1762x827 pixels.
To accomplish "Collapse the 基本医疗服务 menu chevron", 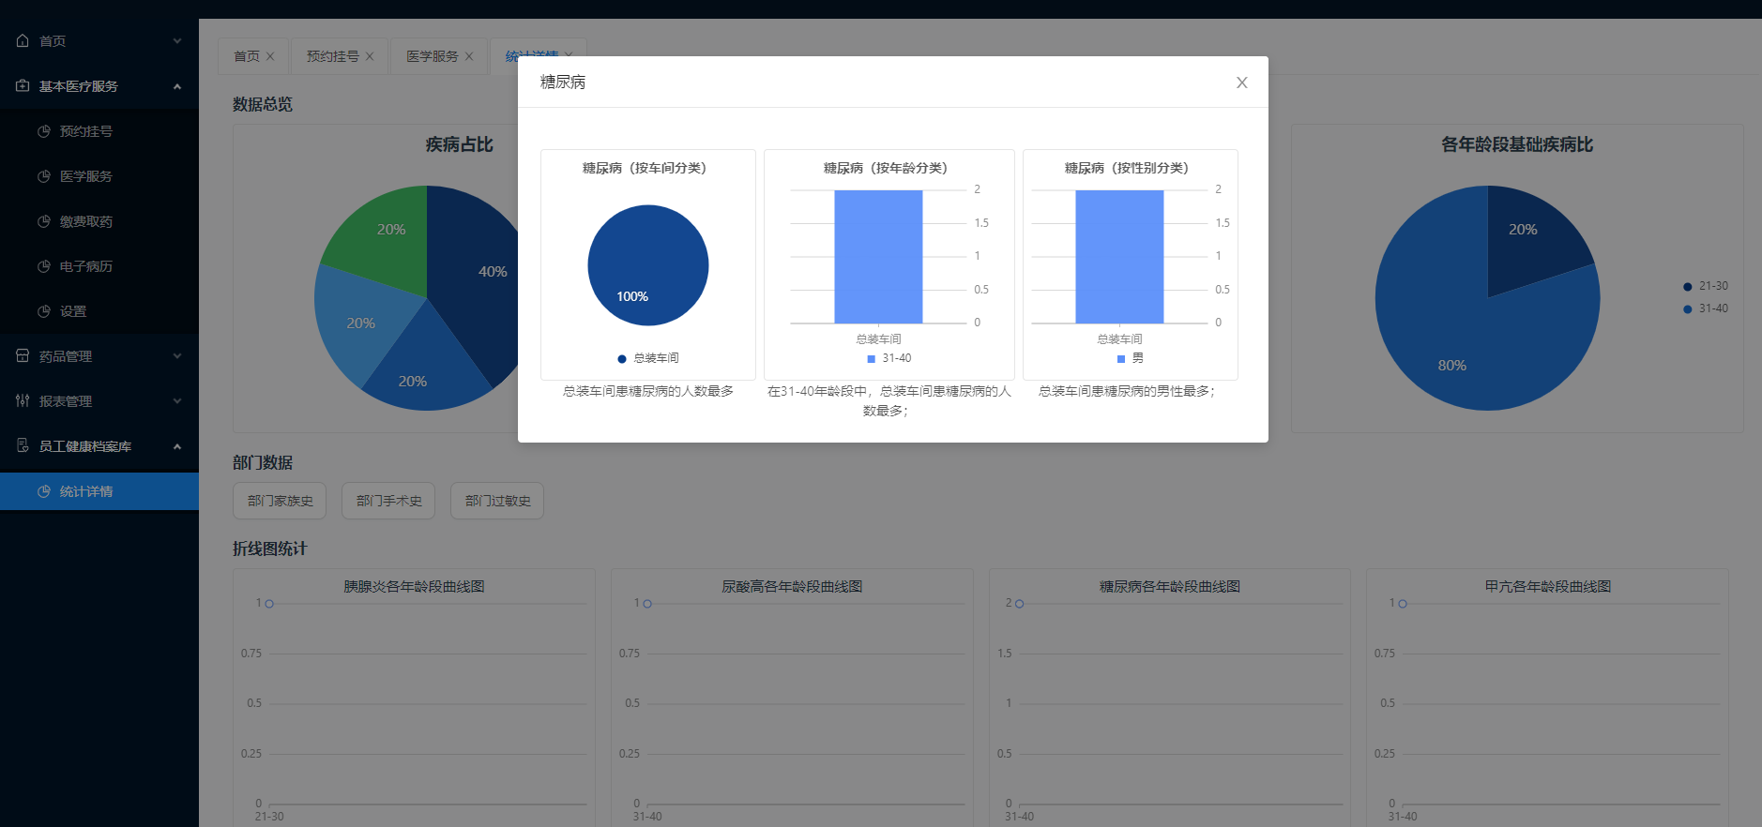I will pos(177,86).
